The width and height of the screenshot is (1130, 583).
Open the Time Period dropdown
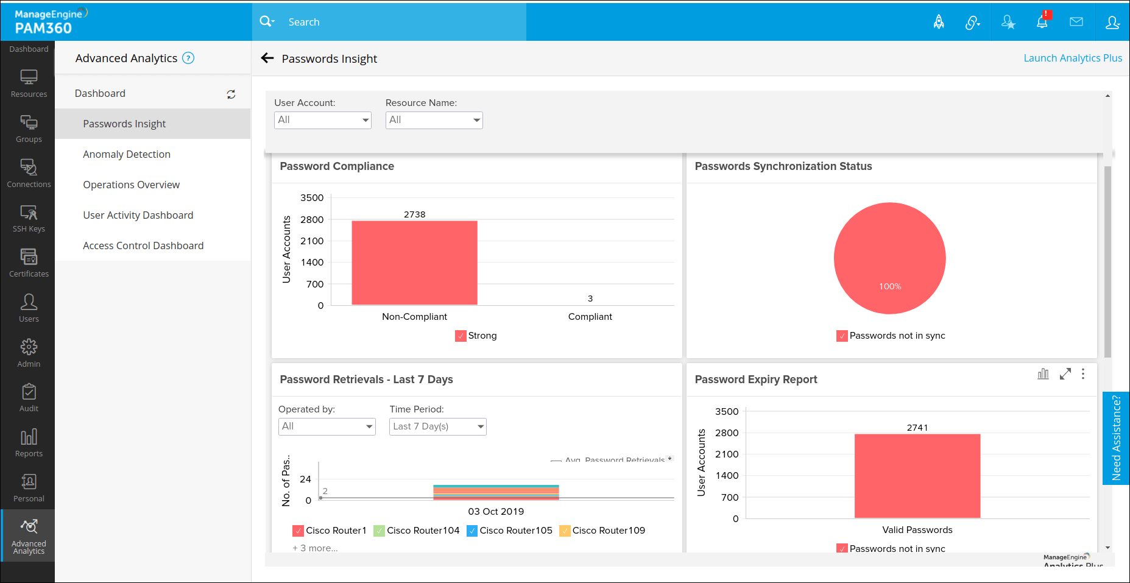tap(437, 426)
